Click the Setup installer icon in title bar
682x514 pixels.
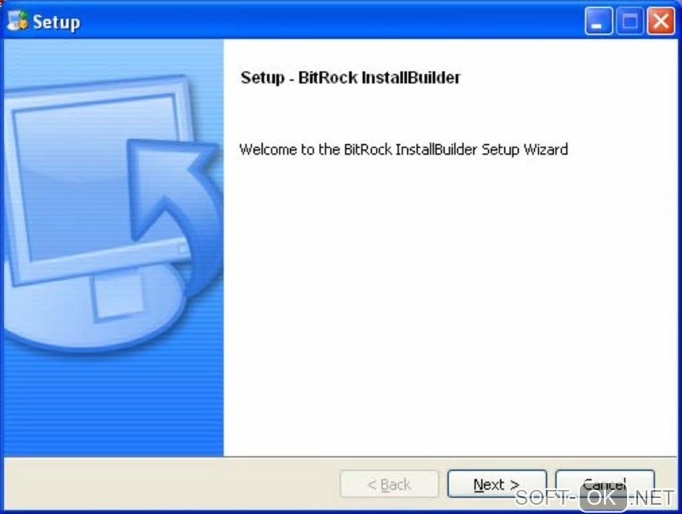point(18,21)
